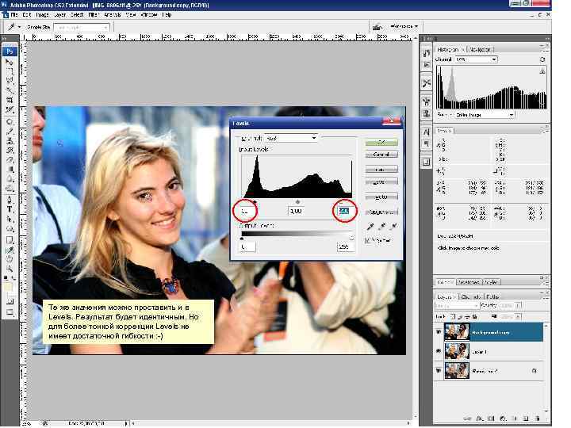Click the foreground color swatch

click(7, 287)
